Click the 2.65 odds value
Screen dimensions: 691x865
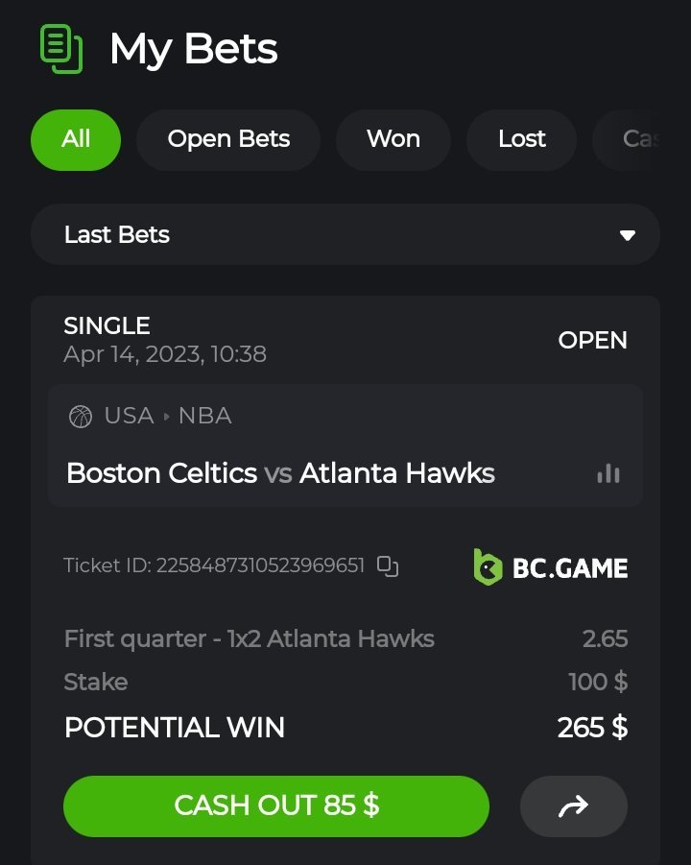[x=605, y=638]
